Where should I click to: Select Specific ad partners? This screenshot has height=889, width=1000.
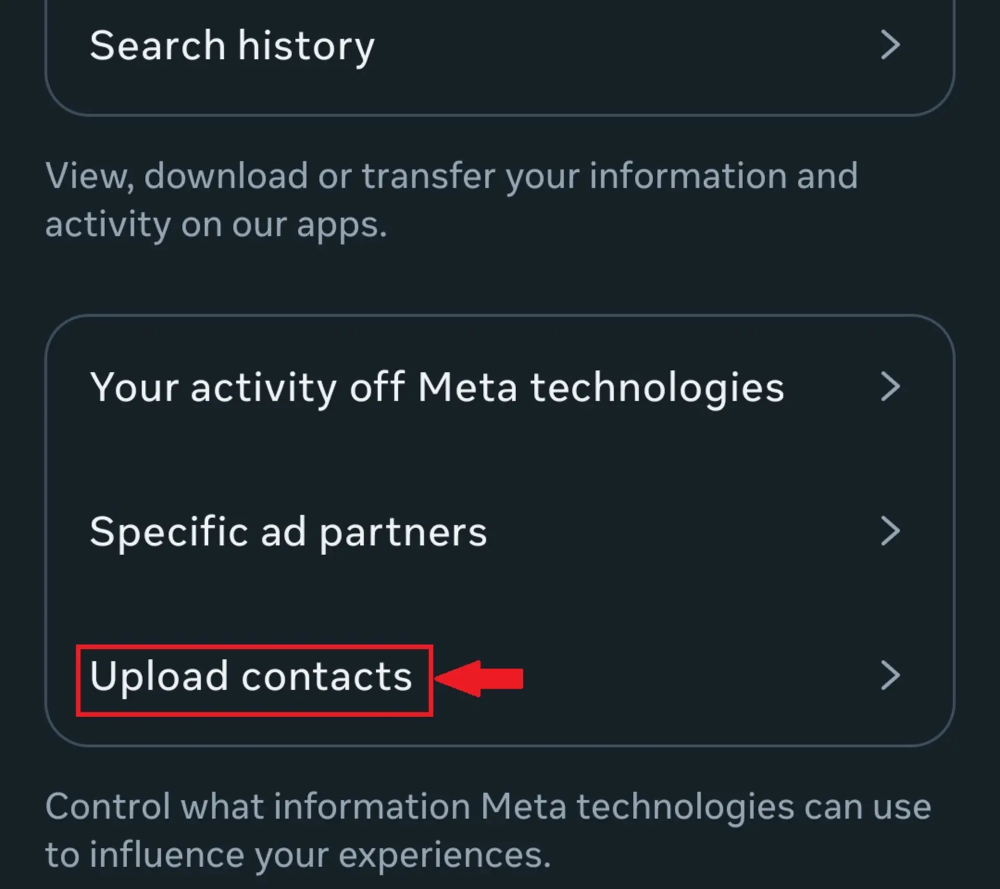(x=500, y=531)
